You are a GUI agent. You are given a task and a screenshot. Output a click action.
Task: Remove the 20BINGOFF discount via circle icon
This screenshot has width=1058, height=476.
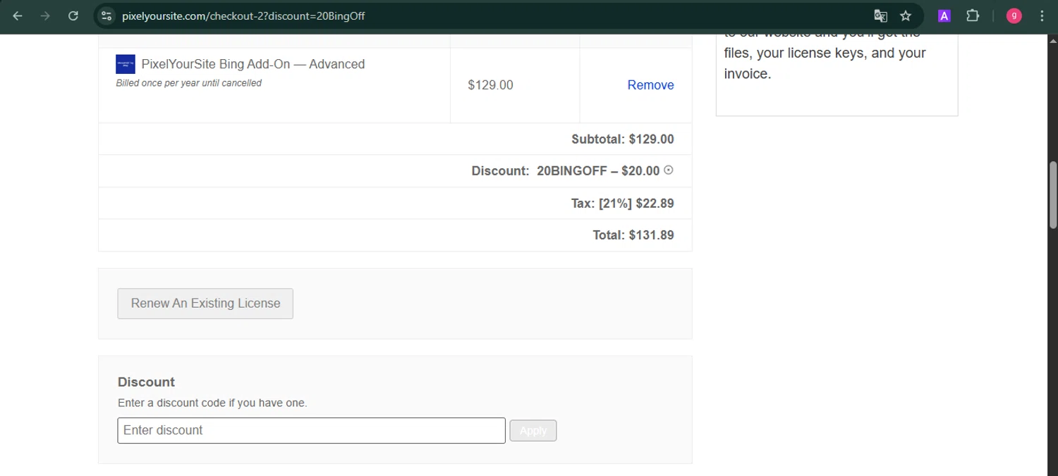pyautogui.click(x=669, y=170)
